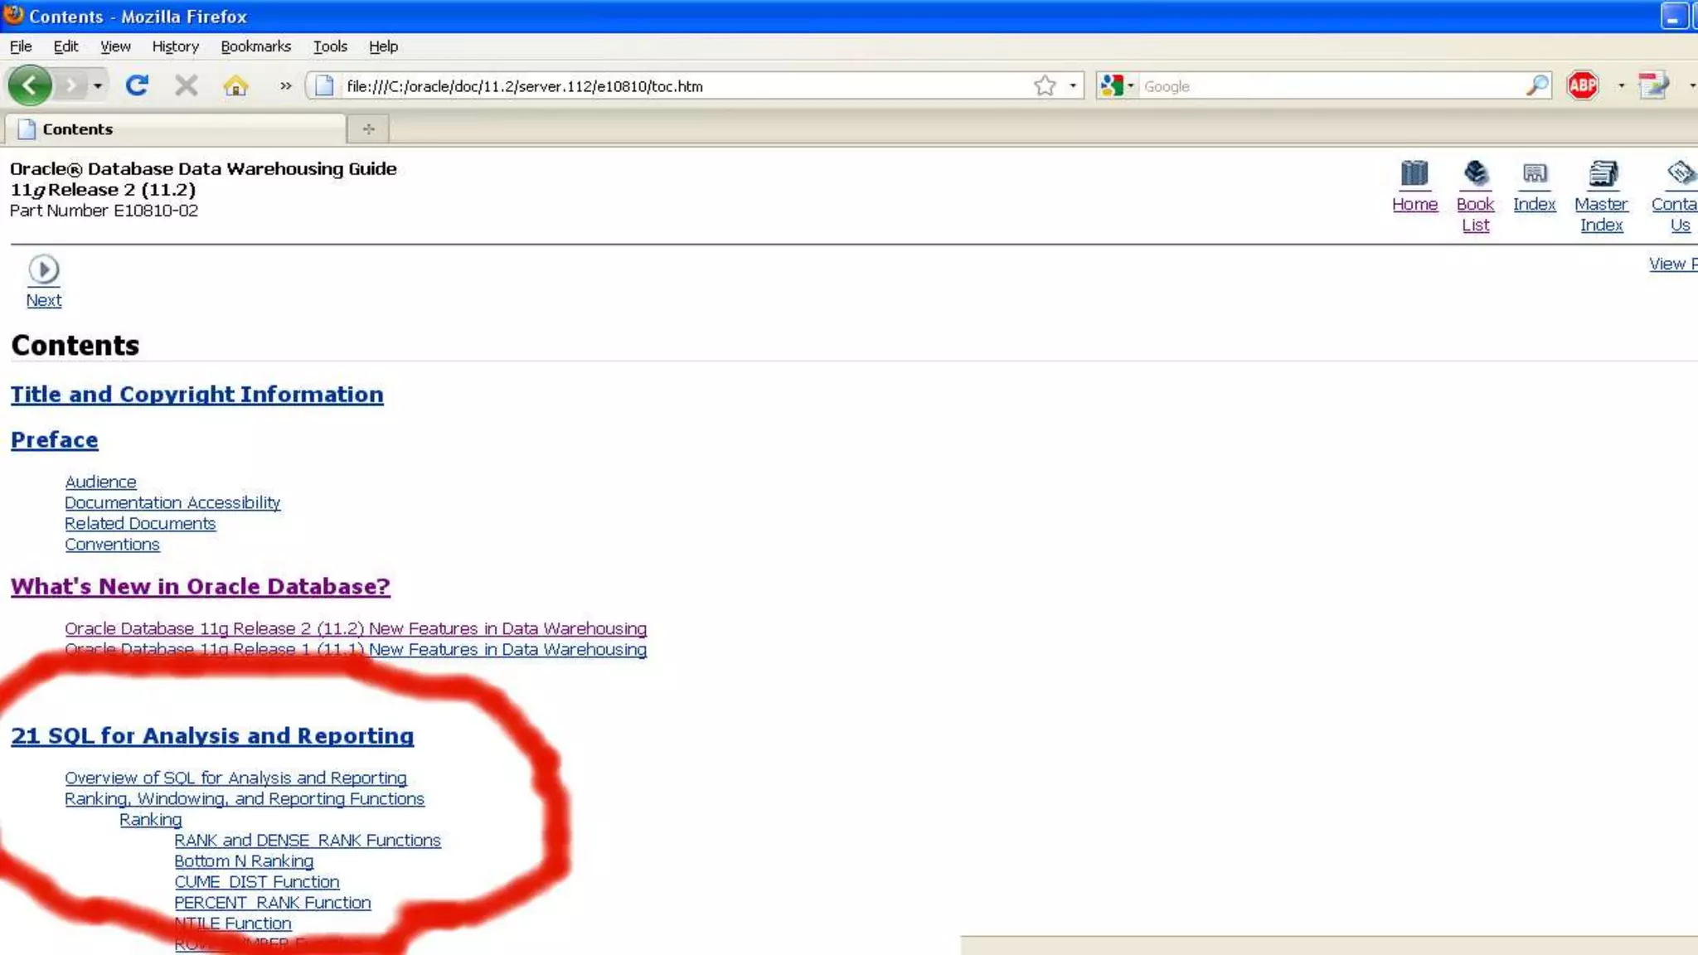Open the File menu

(x=21, y=46)
